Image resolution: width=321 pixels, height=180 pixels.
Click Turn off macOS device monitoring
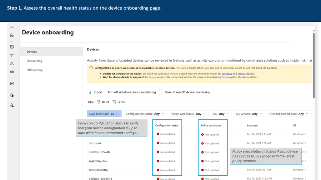[187, 92]
